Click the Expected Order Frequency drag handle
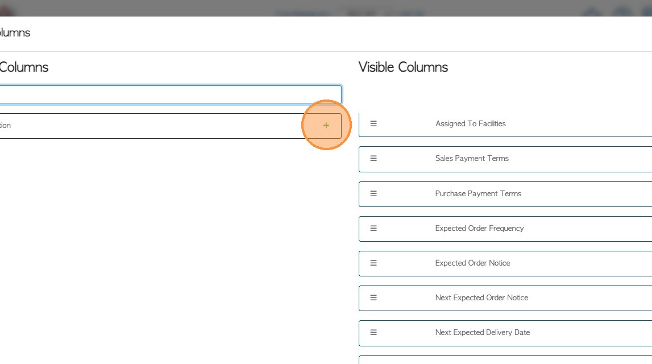 (373, 228)
